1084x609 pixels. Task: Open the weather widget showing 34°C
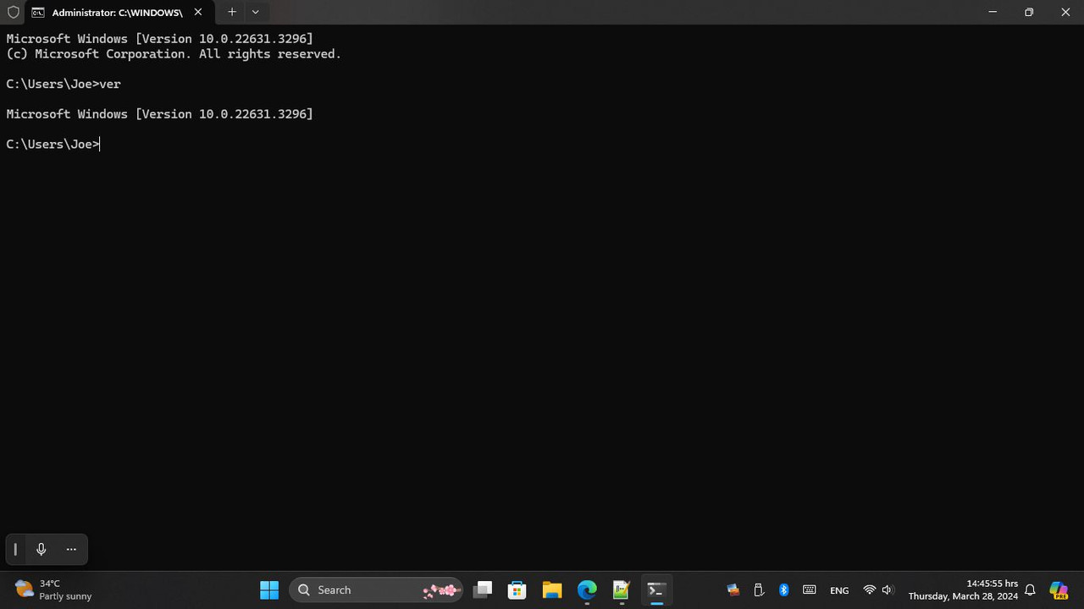[54, 590]
